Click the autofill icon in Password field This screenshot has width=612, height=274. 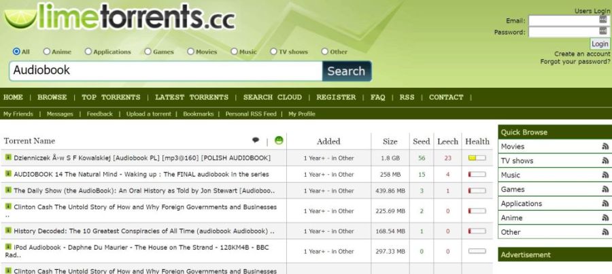tap(603, 31)
